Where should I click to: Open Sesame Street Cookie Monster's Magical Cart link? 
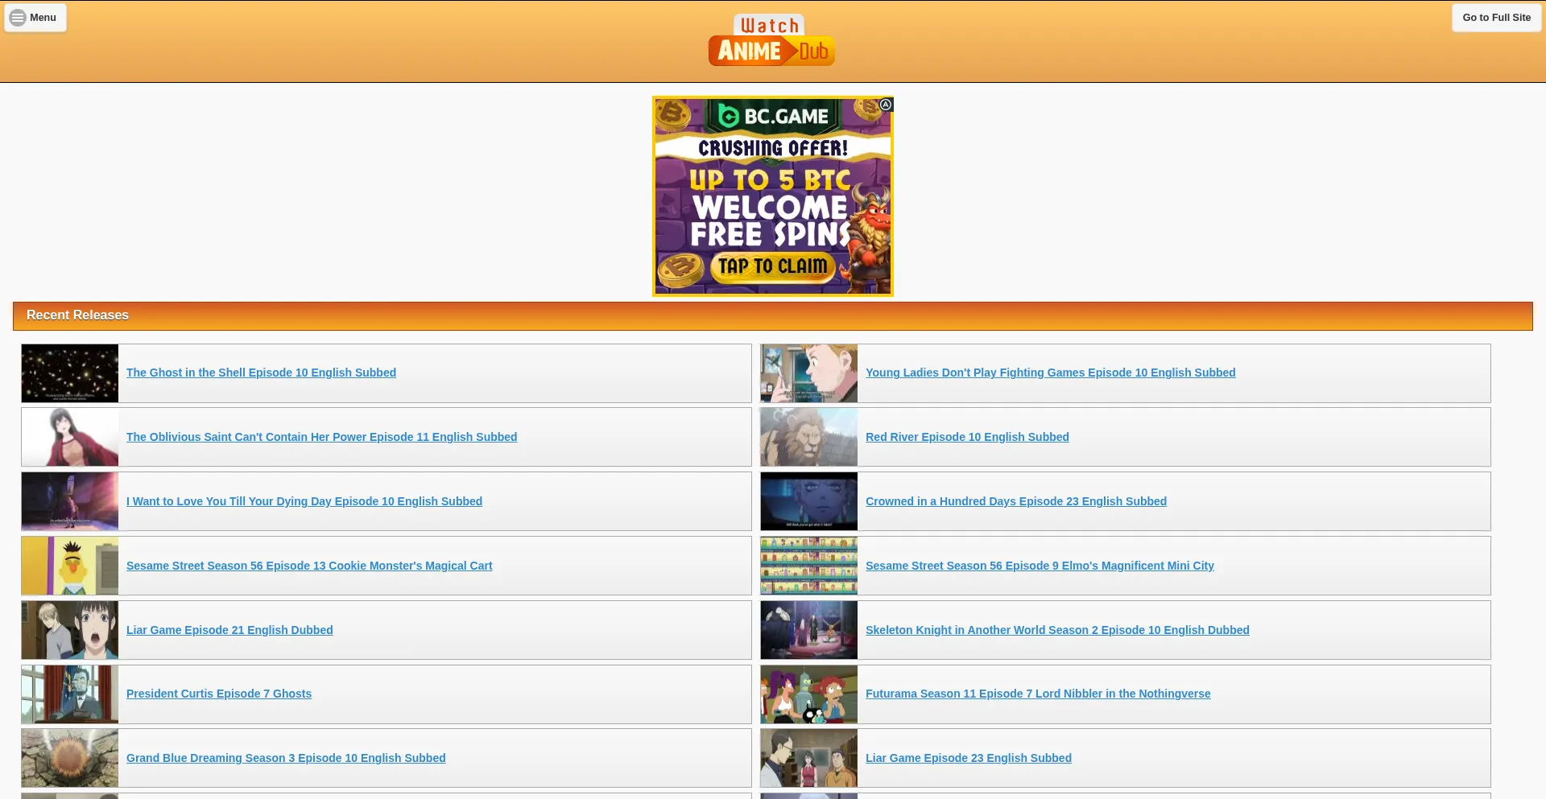[309, 566]
